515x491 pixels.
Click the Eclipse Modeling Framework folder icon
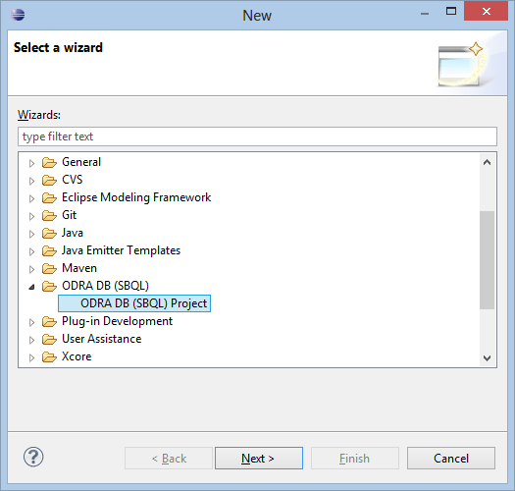(49, 198)
